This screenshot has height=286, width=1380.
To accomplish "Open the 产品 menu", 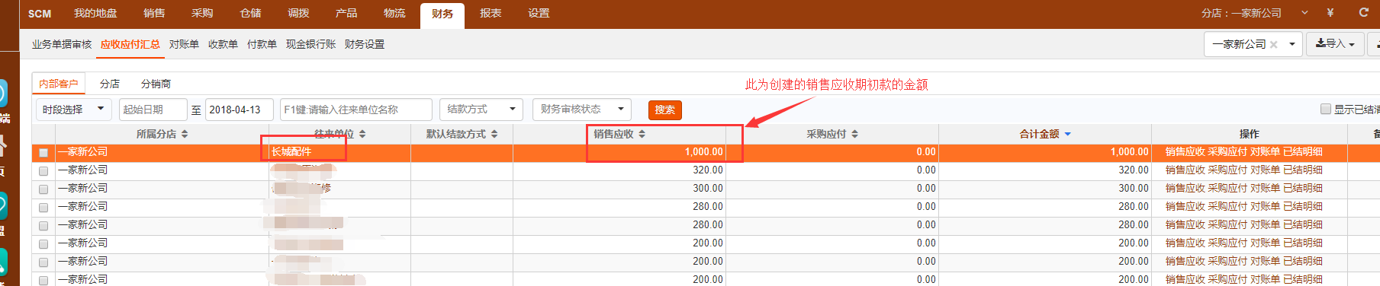I will (346, 13).
